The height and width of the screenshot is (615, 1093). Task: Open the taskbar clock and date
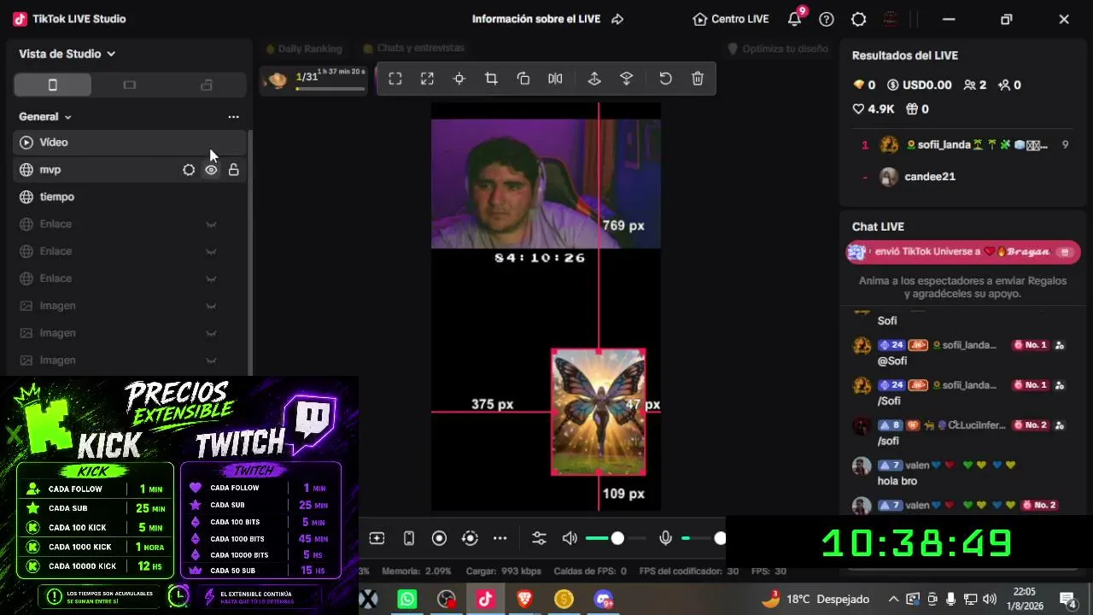pos(1024,599)
